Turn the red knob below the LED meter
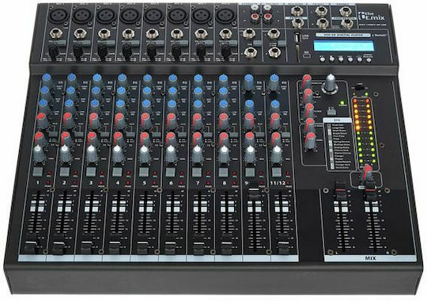 pos(367,173)
